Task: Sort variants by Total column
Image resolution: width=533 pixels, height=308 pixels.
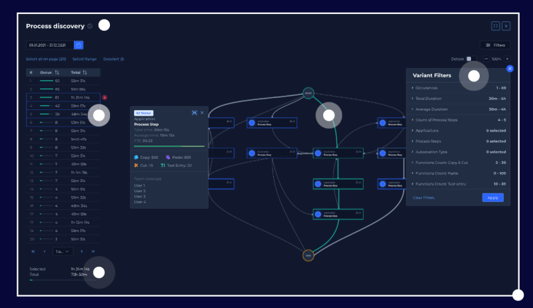Action: [86, 72]
